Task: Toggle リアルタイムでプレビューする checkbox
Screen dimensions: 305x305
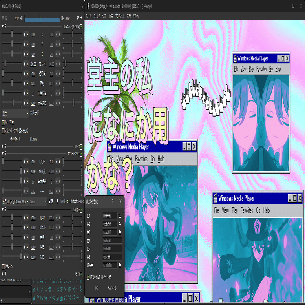Action: (x=88, y=277)
